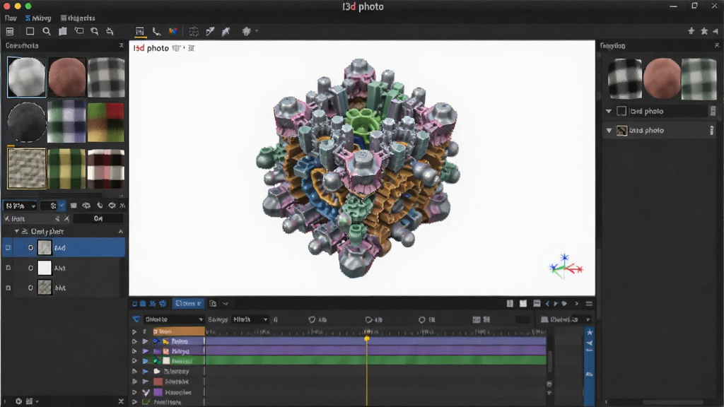The image size is (724, 407).
Task: Click the blue star icon beside timeline
Action: (x=590, y=332)
